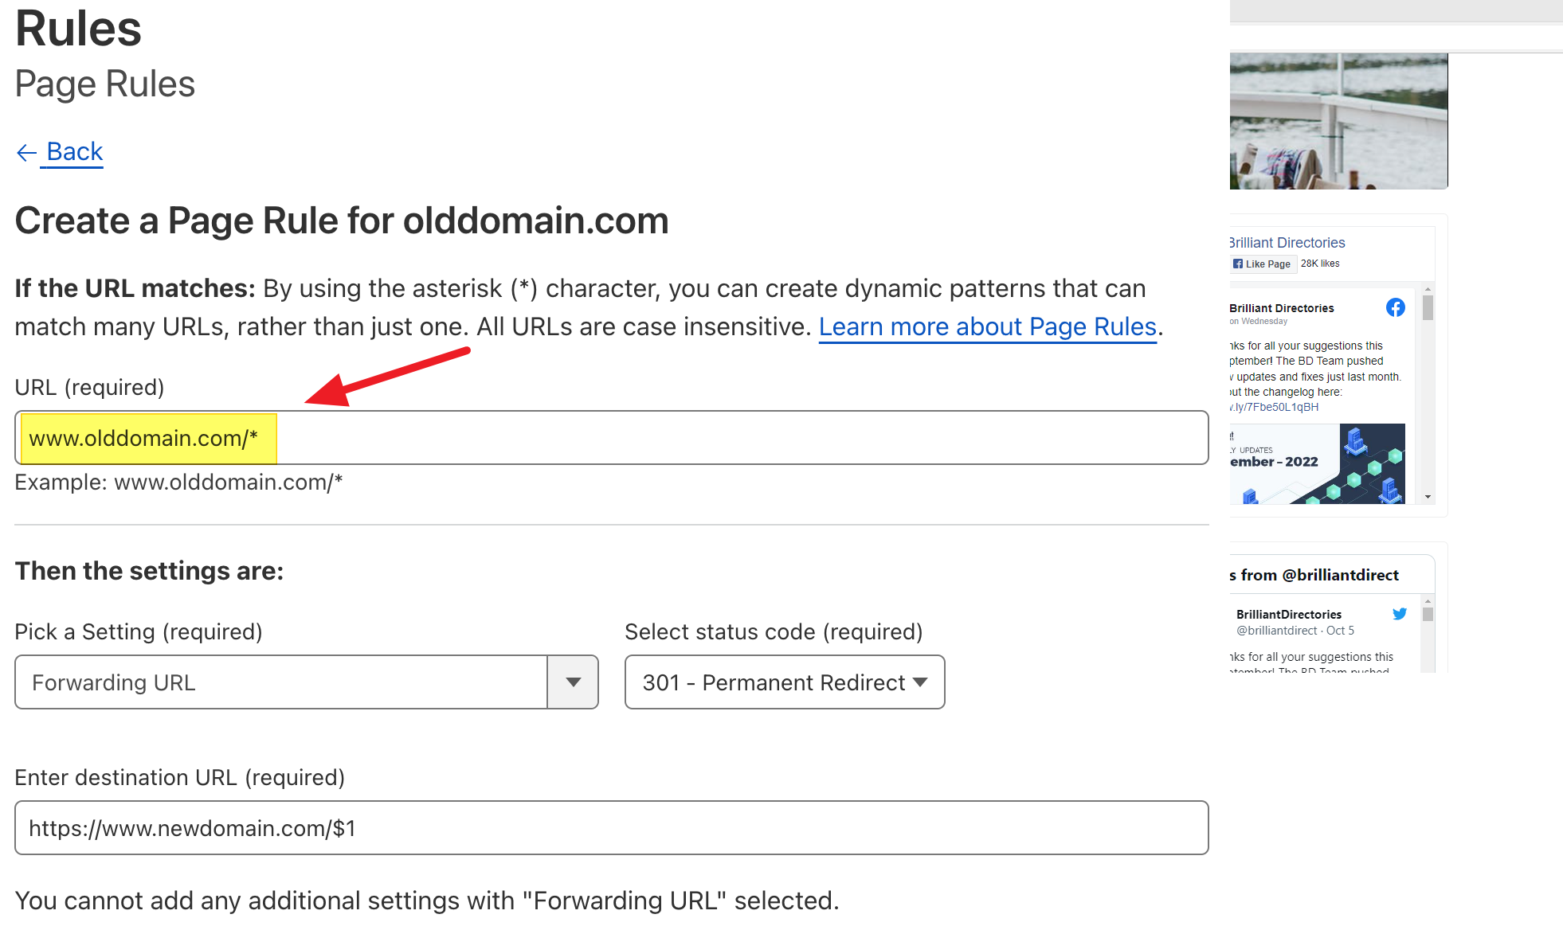Click the up arrow of the Twitter widget scrollbar
Screen dimensions: 1563x930
pos(1428,601)
